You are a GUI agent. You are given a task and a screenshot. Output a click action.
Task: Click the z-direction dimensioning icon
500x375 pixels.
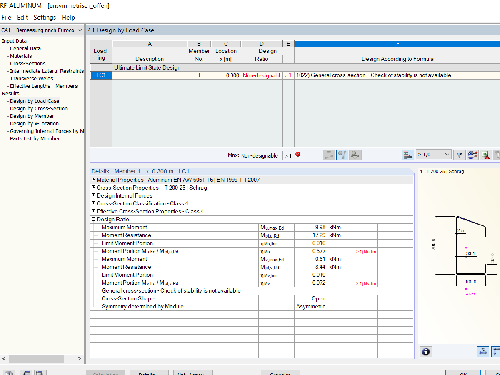click(496, 351)
